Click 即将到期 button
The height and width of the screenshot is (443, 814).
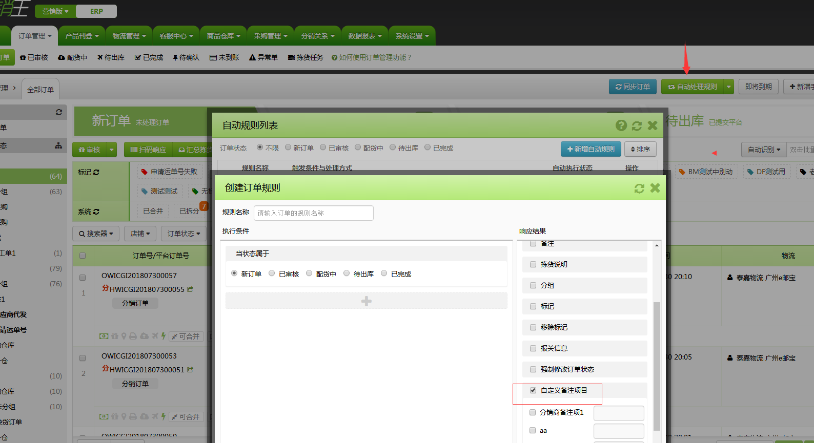click(758, 87)
